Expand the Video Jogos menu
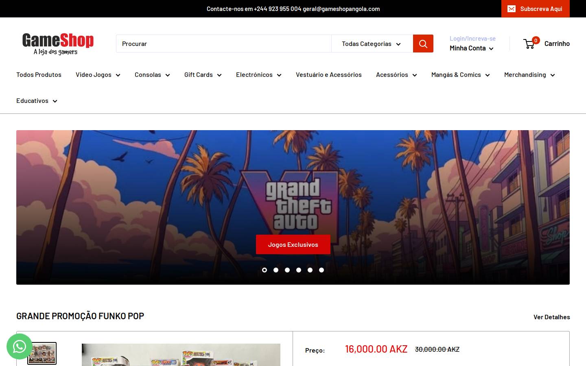Viewport: 586px width, 366px height. coord(98,74)
